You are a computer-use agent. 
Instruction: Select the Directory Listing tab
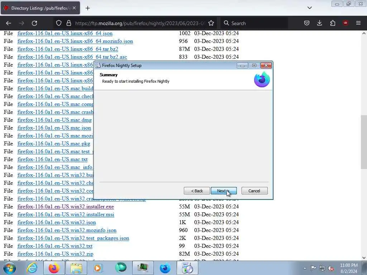(x=40, y=8)
